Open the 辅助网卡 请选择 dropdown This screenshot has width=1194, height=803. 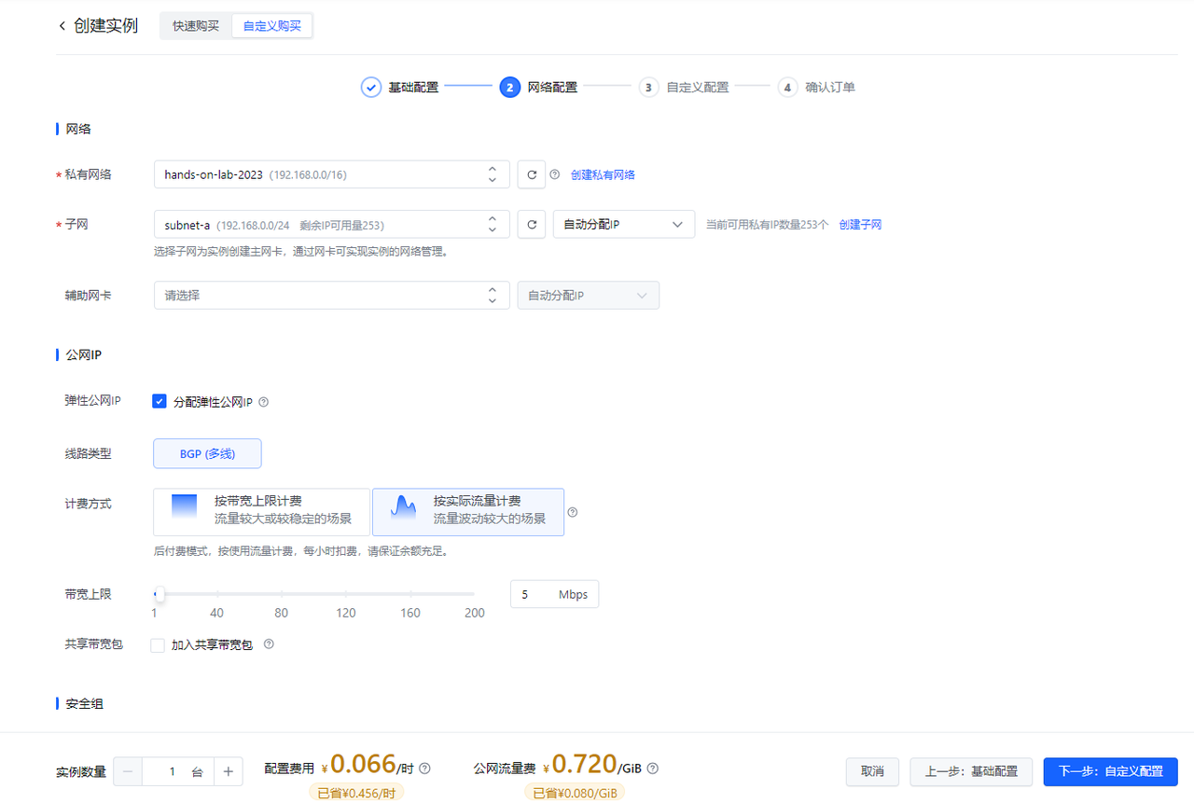pos(331,296)
